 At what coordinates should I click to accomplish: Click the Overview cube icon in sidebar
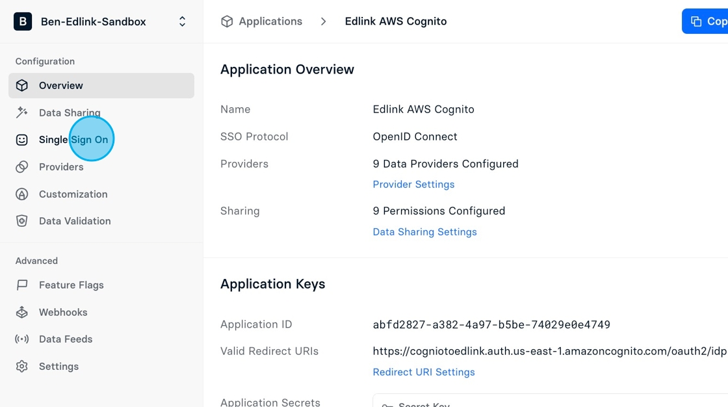click(x=22, y=85)
